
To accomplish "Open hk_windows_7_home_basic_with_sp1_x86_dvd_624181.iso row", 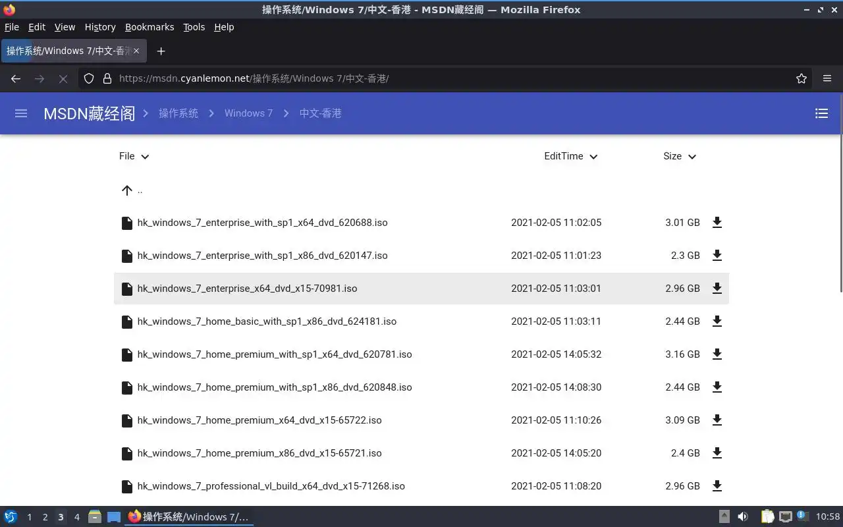I will pos(421,321).
